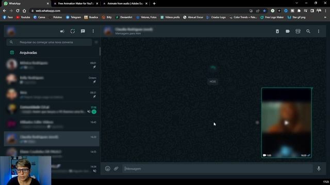This screenshot has width=330, height=185.
Task: Open emoji picker
Action: 108,169
